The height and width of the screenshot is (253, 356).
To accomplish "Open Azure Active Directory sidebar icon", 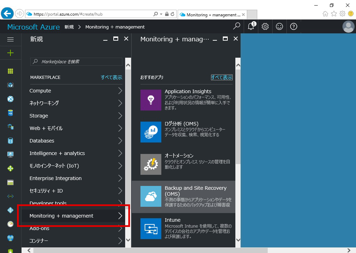I will coord(10,210).
